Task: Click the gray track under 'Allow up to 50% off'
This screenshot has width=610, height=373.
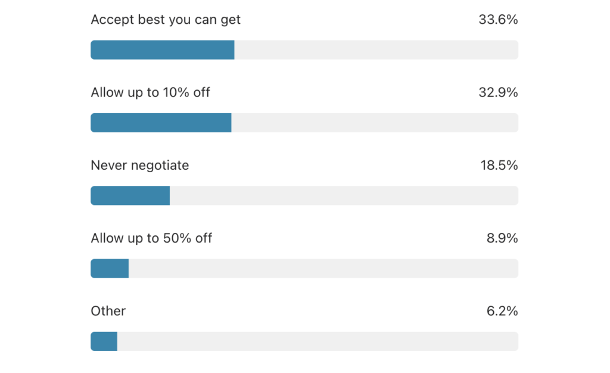Action: (323, 268)
